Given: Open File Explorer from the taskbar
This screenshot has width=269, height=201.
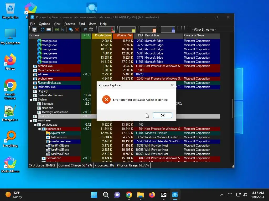Looking at the screenshot, I should (x=140, y=195).
